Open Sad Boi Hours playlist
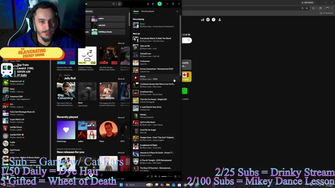The height and width of the screenshot is (188, 335). tap(26, 128)
